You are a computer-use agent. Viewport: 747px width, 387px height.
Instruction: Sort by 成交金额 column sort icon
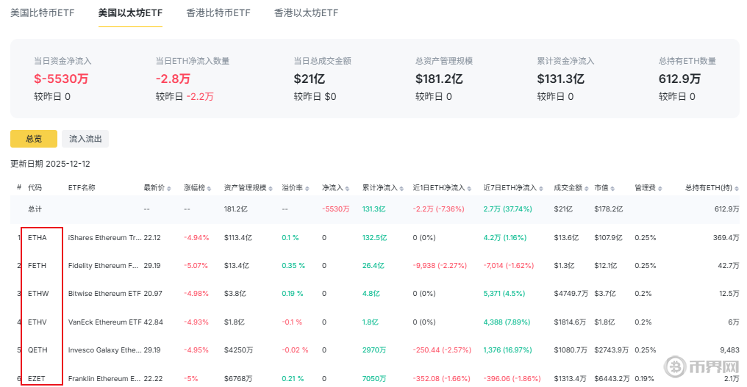click(x=586, y=188)
